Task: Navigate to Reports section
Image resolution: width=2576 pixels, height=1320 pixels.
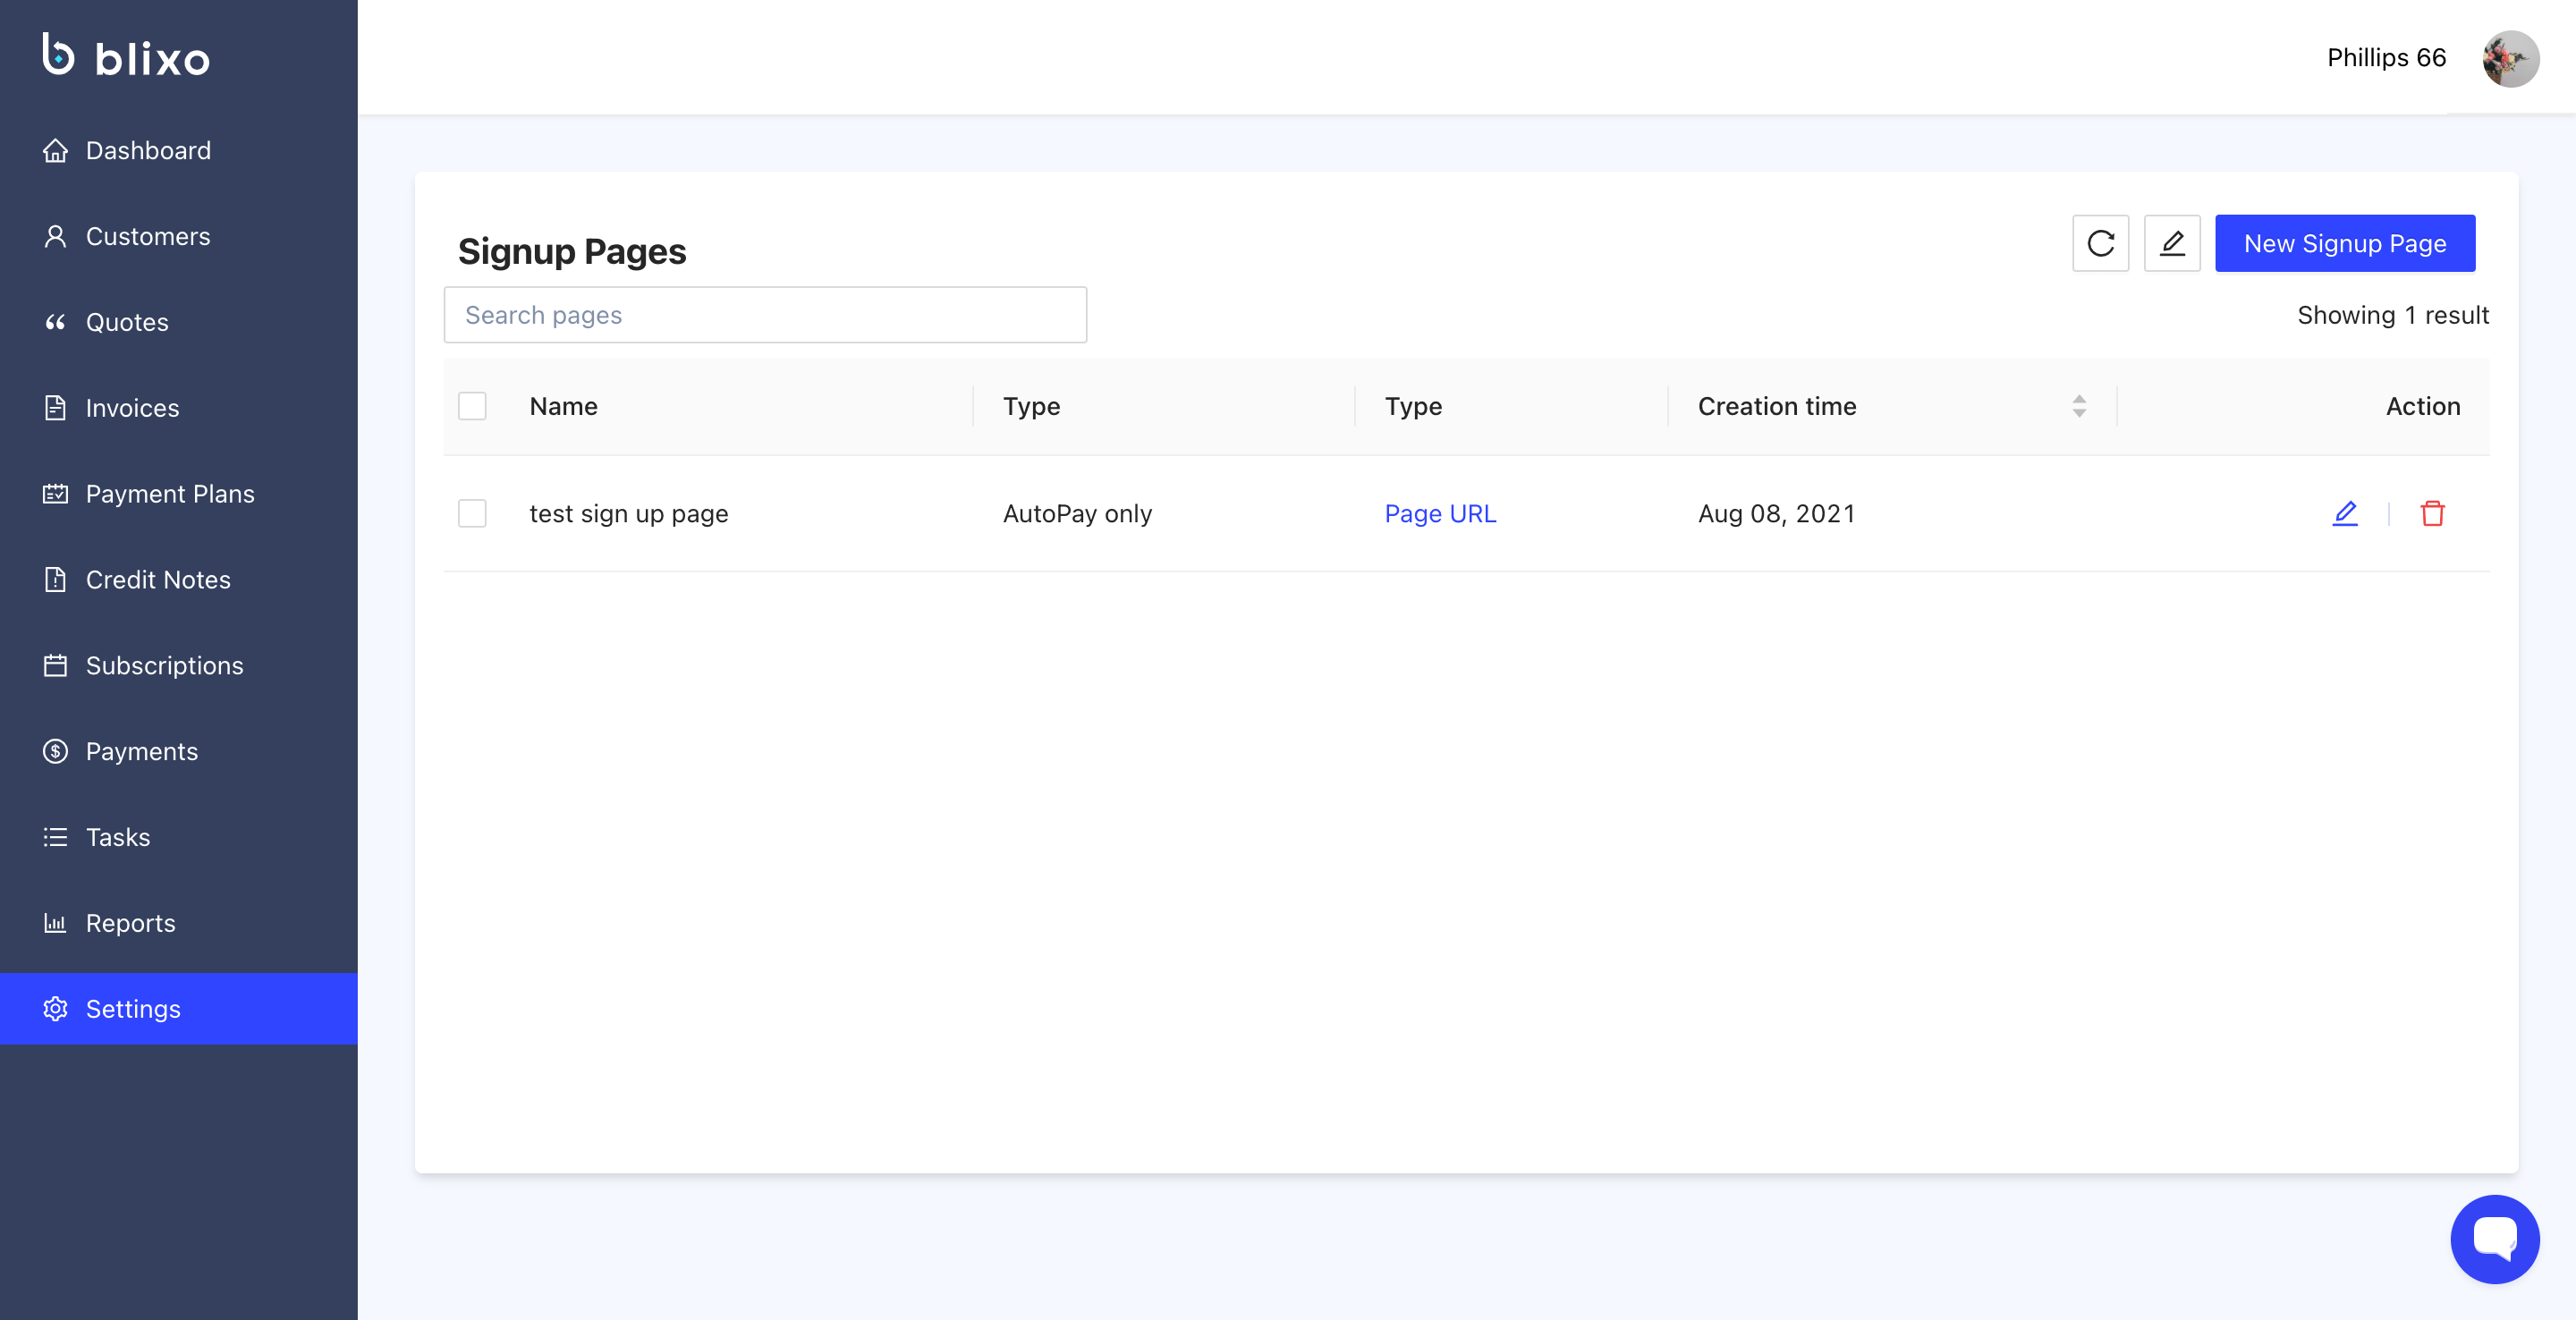Action: 130,923
